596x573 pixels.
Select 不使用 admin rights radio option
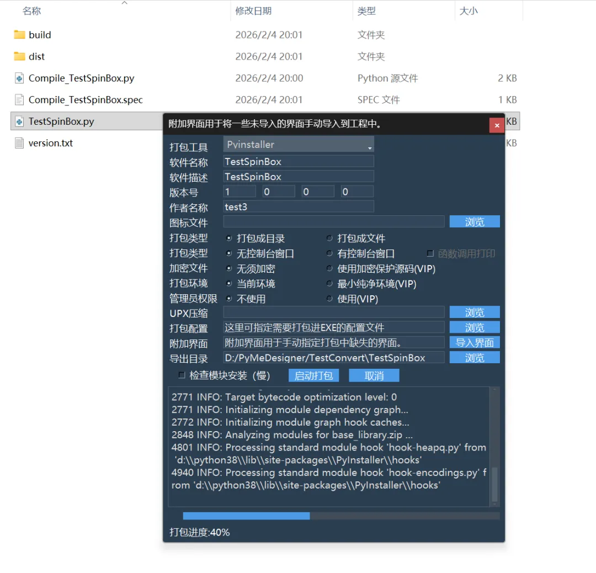tap(229, 299)
